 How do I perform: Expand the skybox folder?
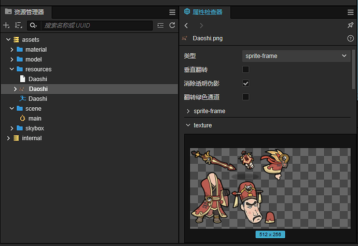12,128
